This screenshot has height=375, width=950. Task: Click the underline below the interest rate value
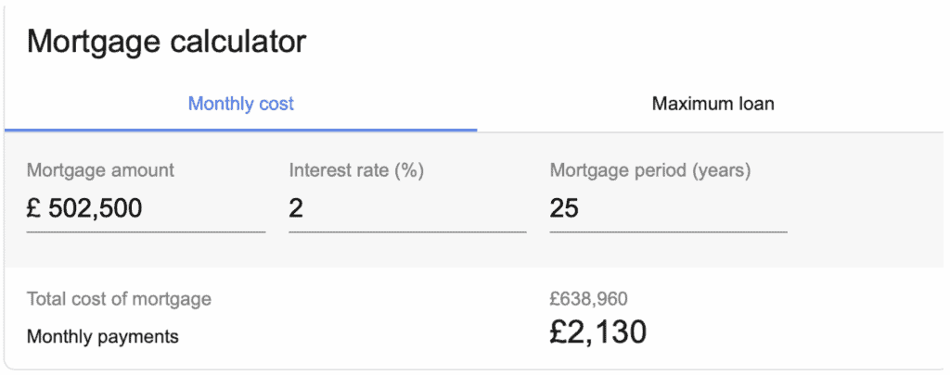407,231
